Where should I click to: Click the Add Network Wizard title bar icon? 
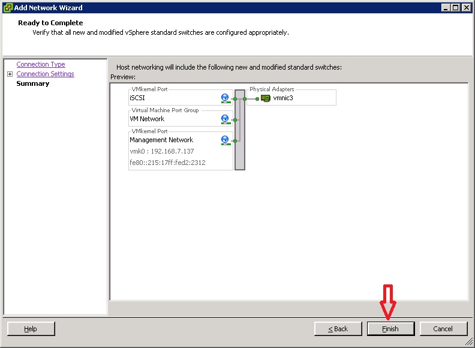click(x=8, y=8)
